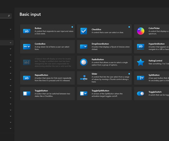Click the sidebar search box field
The width and height of the screenshot is (169, 141).
tap(6, 16)
